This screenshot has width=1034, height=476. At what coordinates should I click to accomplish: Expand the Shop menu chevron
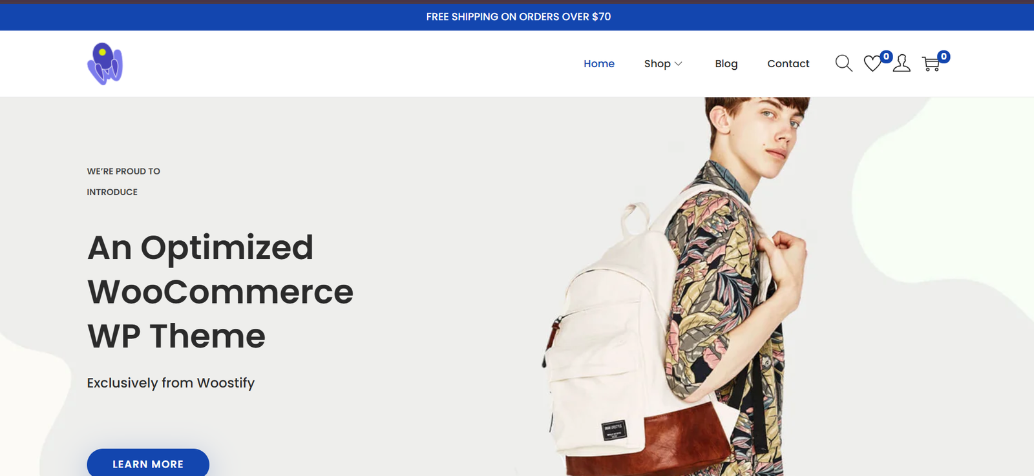click(678, 64)
